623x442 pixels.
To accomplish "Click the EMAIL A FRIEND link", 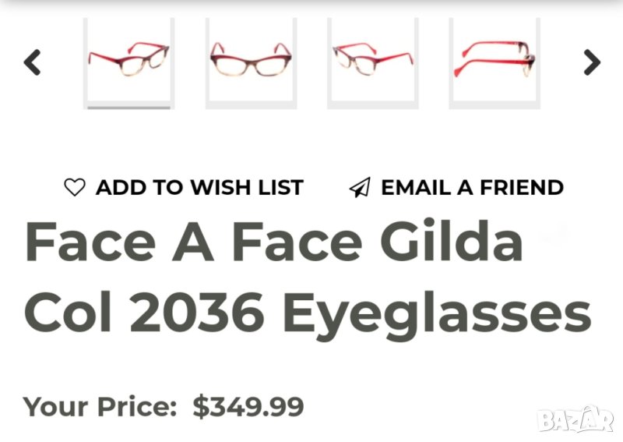I will (x=471, y=188).
